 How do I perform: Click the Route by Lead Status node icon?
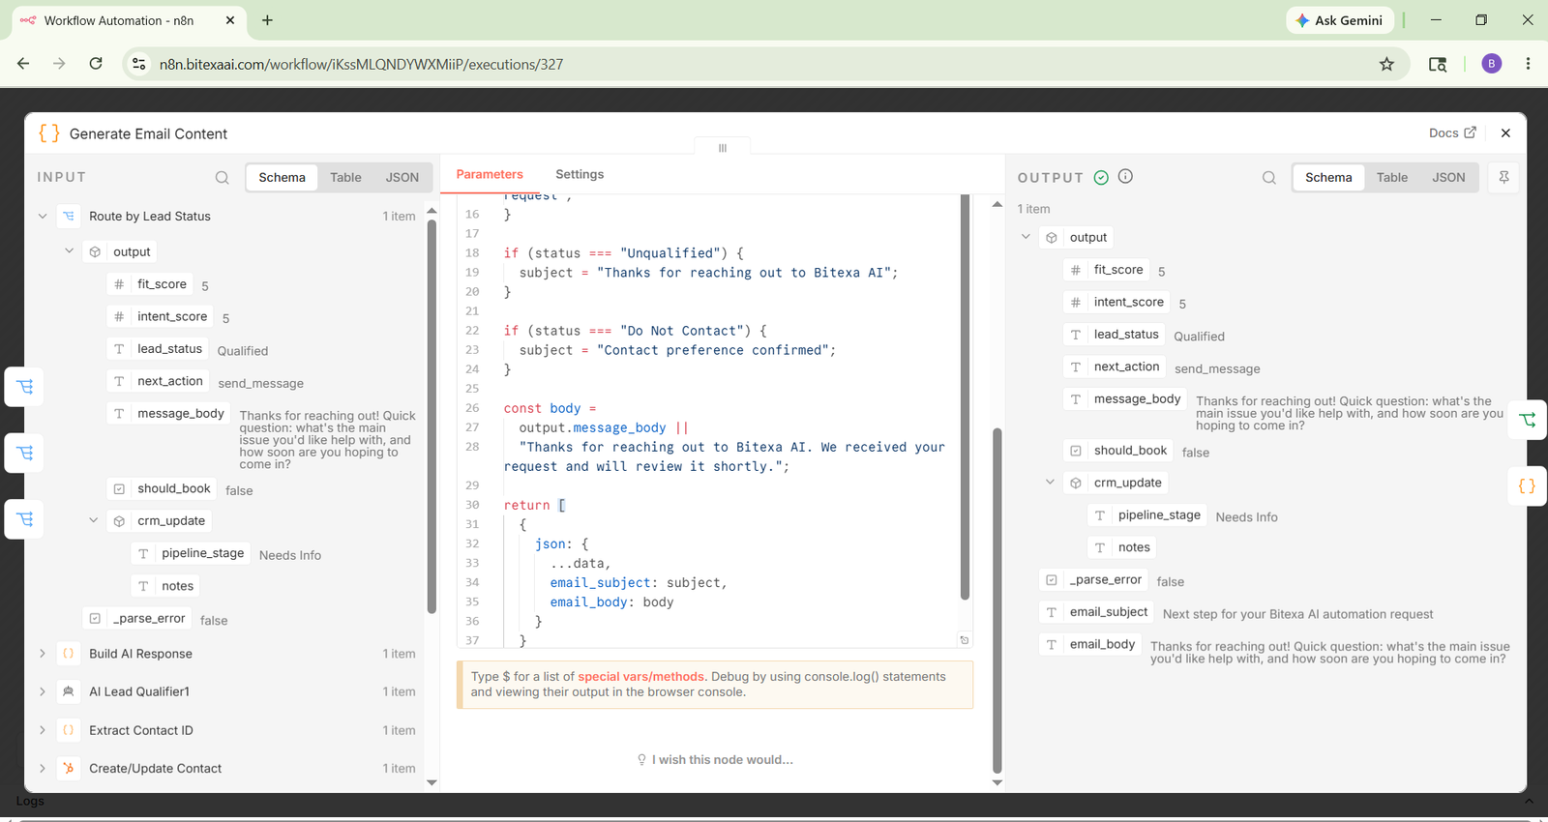[x=69, y=217]
